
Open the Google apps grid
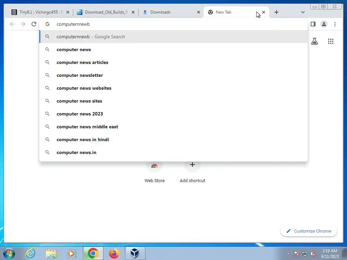[331, 41]
